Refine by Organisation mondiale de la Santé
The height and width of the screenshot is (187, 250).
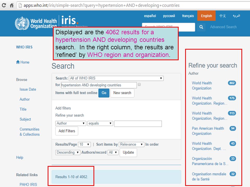(x=209, y=177)
